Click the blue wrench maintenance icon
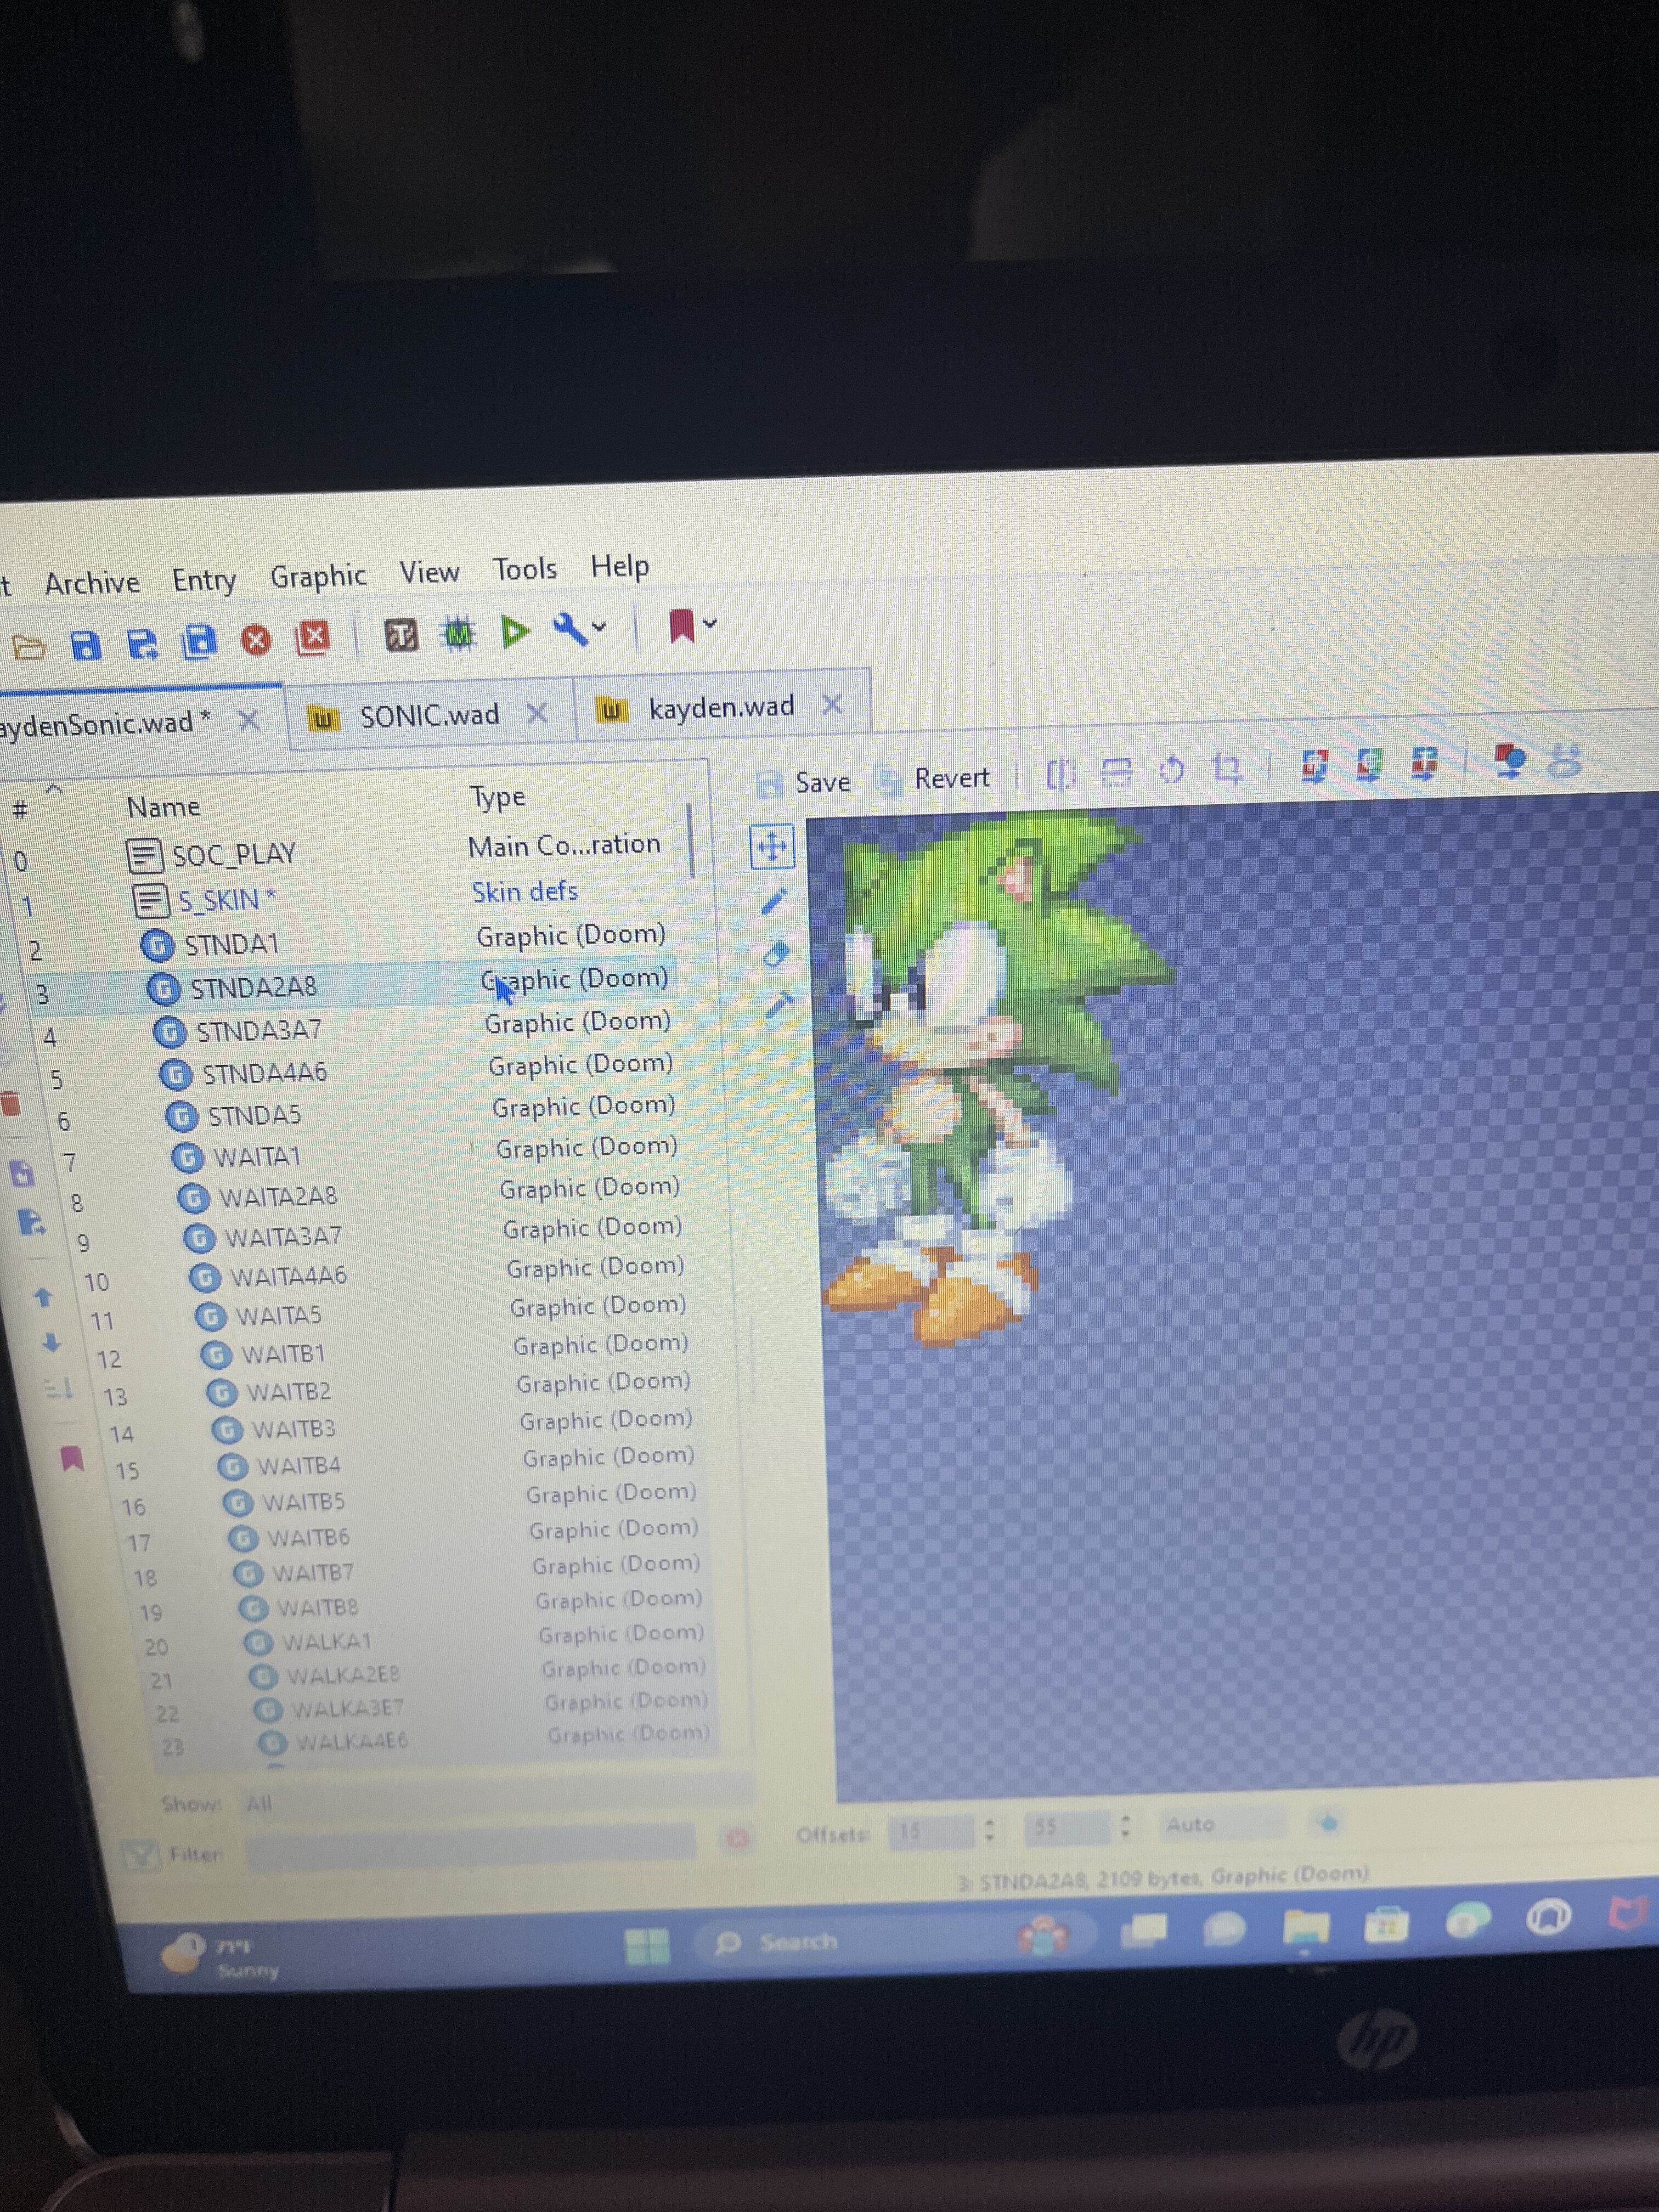Viewport: 1659px width, 2212px height. tap(569, 629)
